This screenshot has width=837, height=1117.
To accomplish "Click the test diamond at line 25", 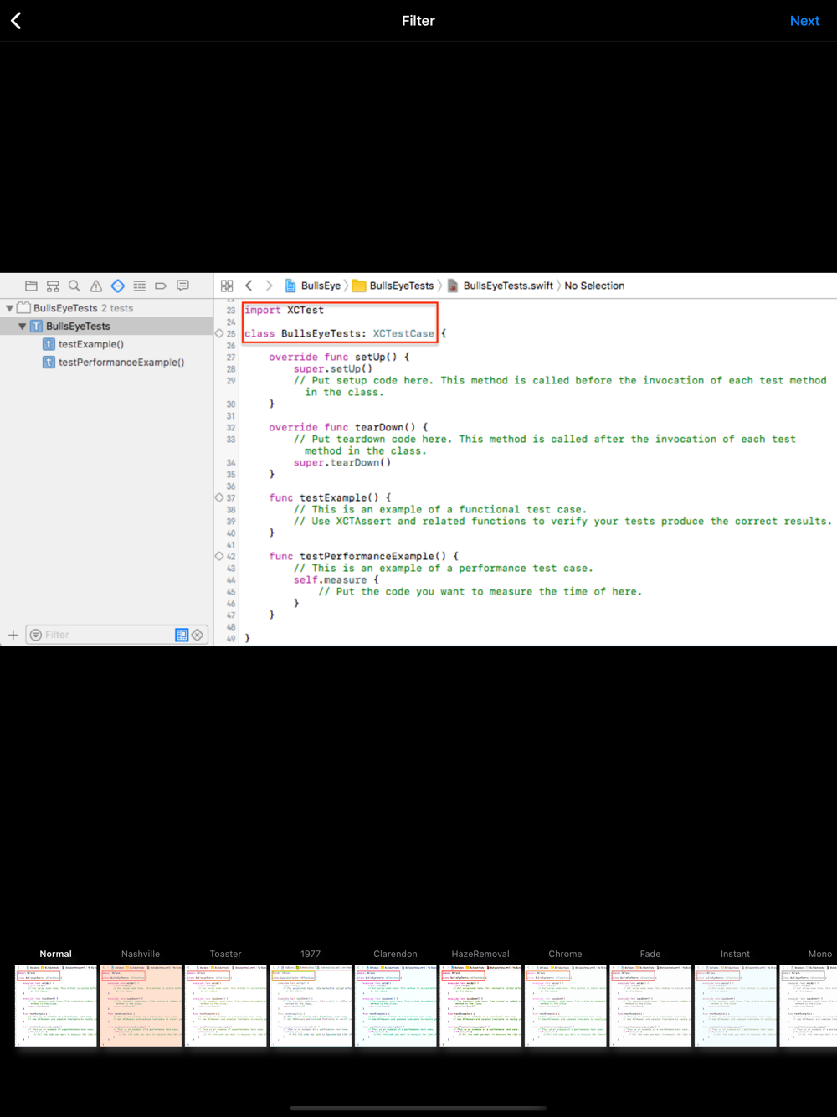I will [x=219, y=333].
